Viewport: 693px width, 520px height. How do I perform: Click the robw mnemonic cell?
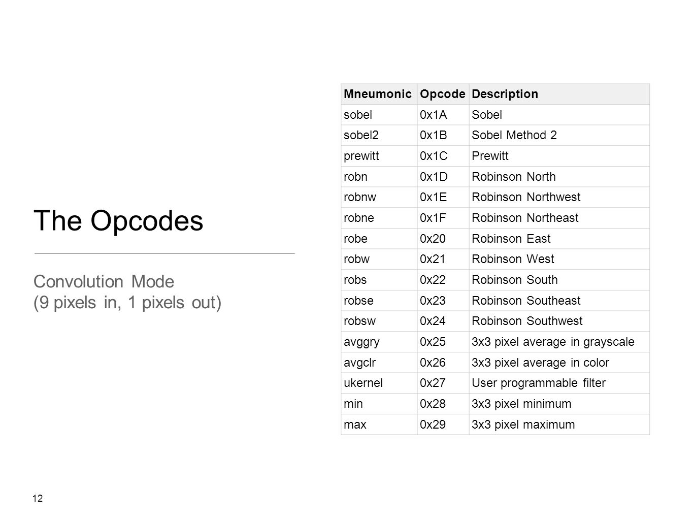point(379,259)
